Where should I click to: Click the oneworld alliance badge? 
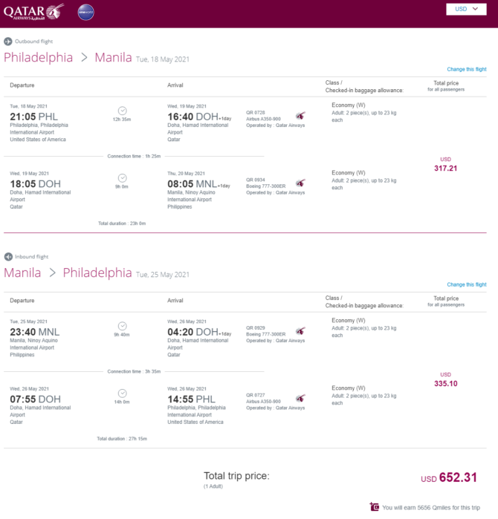[x=85, y=12]
